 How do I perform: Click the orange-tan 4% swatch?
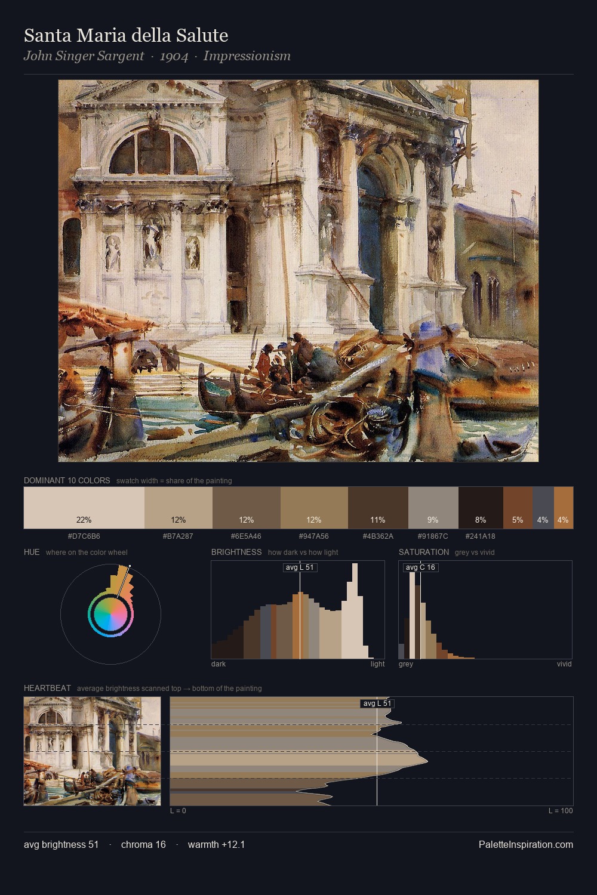pos(564,508)
